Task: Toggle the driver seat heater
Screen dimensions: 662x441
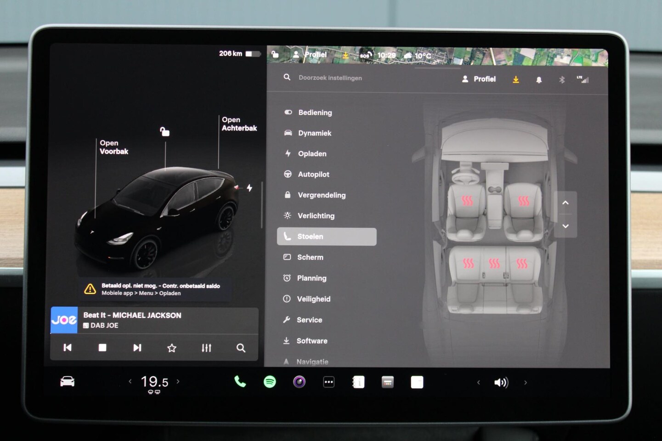Action: click(467, 201)
